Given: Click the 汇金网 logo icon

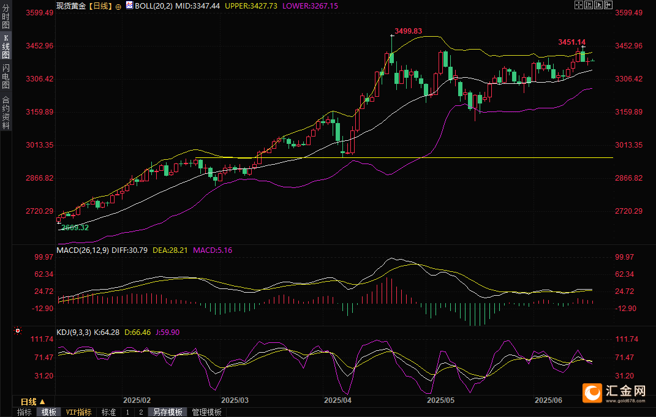Looking at the screenshot, I should point(592,393).
